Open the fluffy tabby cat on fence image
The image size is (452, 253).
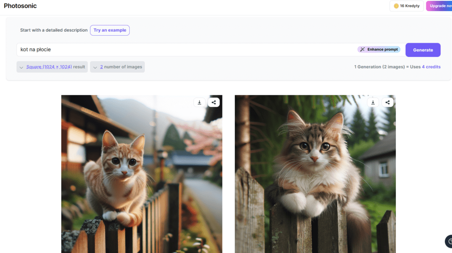(x=315, y=176)
